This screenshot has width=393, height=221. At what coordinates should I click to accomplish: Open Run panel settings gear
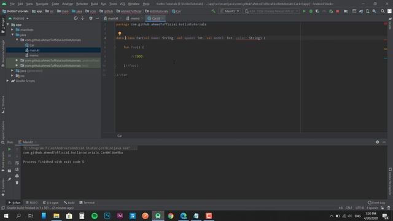(x=377, y=142)
